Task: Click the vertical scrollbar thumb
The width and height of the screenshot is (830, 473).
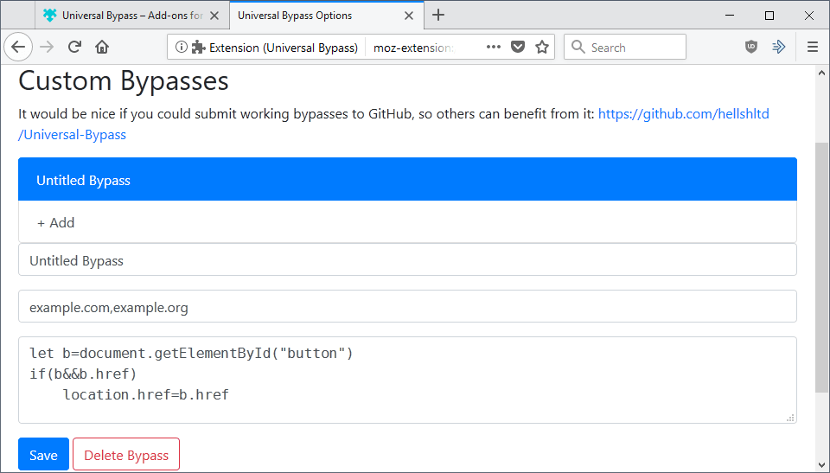Action: pyautogui.click(x=821, y=267)
